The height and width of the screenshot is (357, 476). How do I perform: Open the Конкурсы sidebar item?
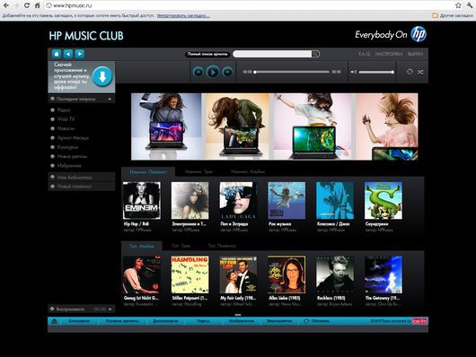(67, 147)
